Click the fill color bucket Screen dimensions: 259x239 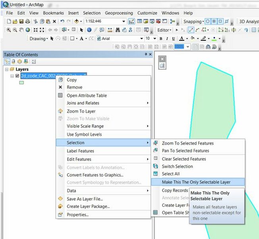coord(193,38)
